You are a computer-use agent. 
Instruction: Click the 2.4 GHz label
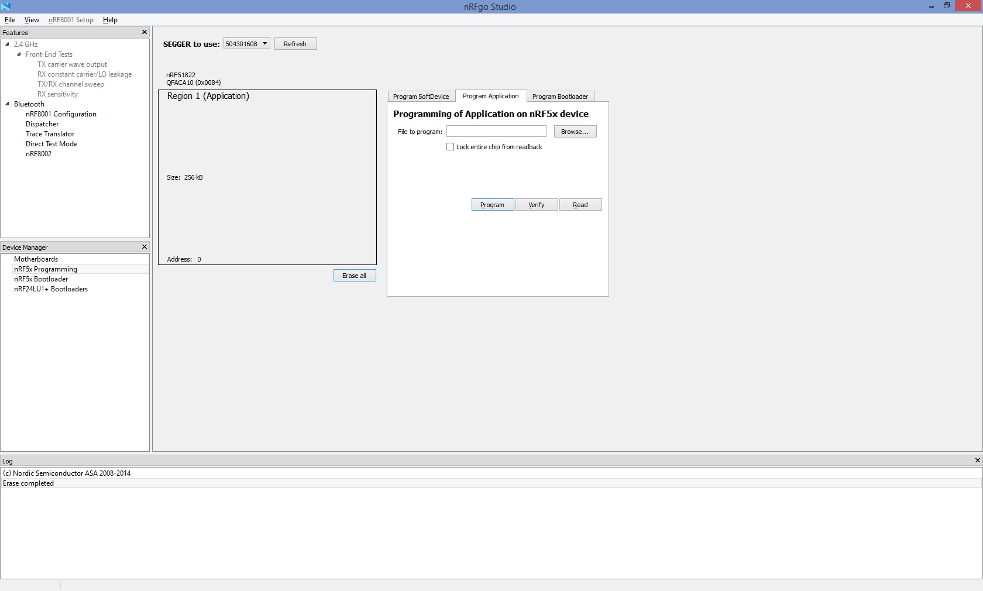26,44
